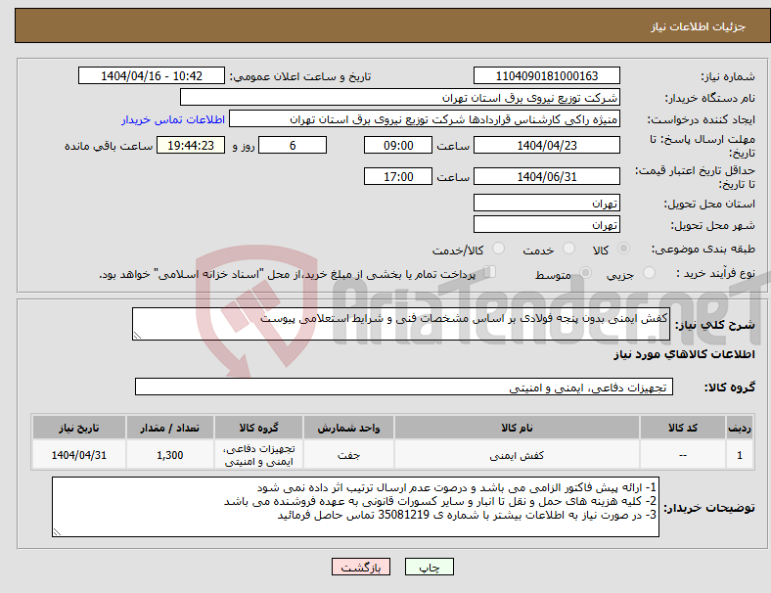Click the واحد شمارش column header

click(x=348, y=428)
